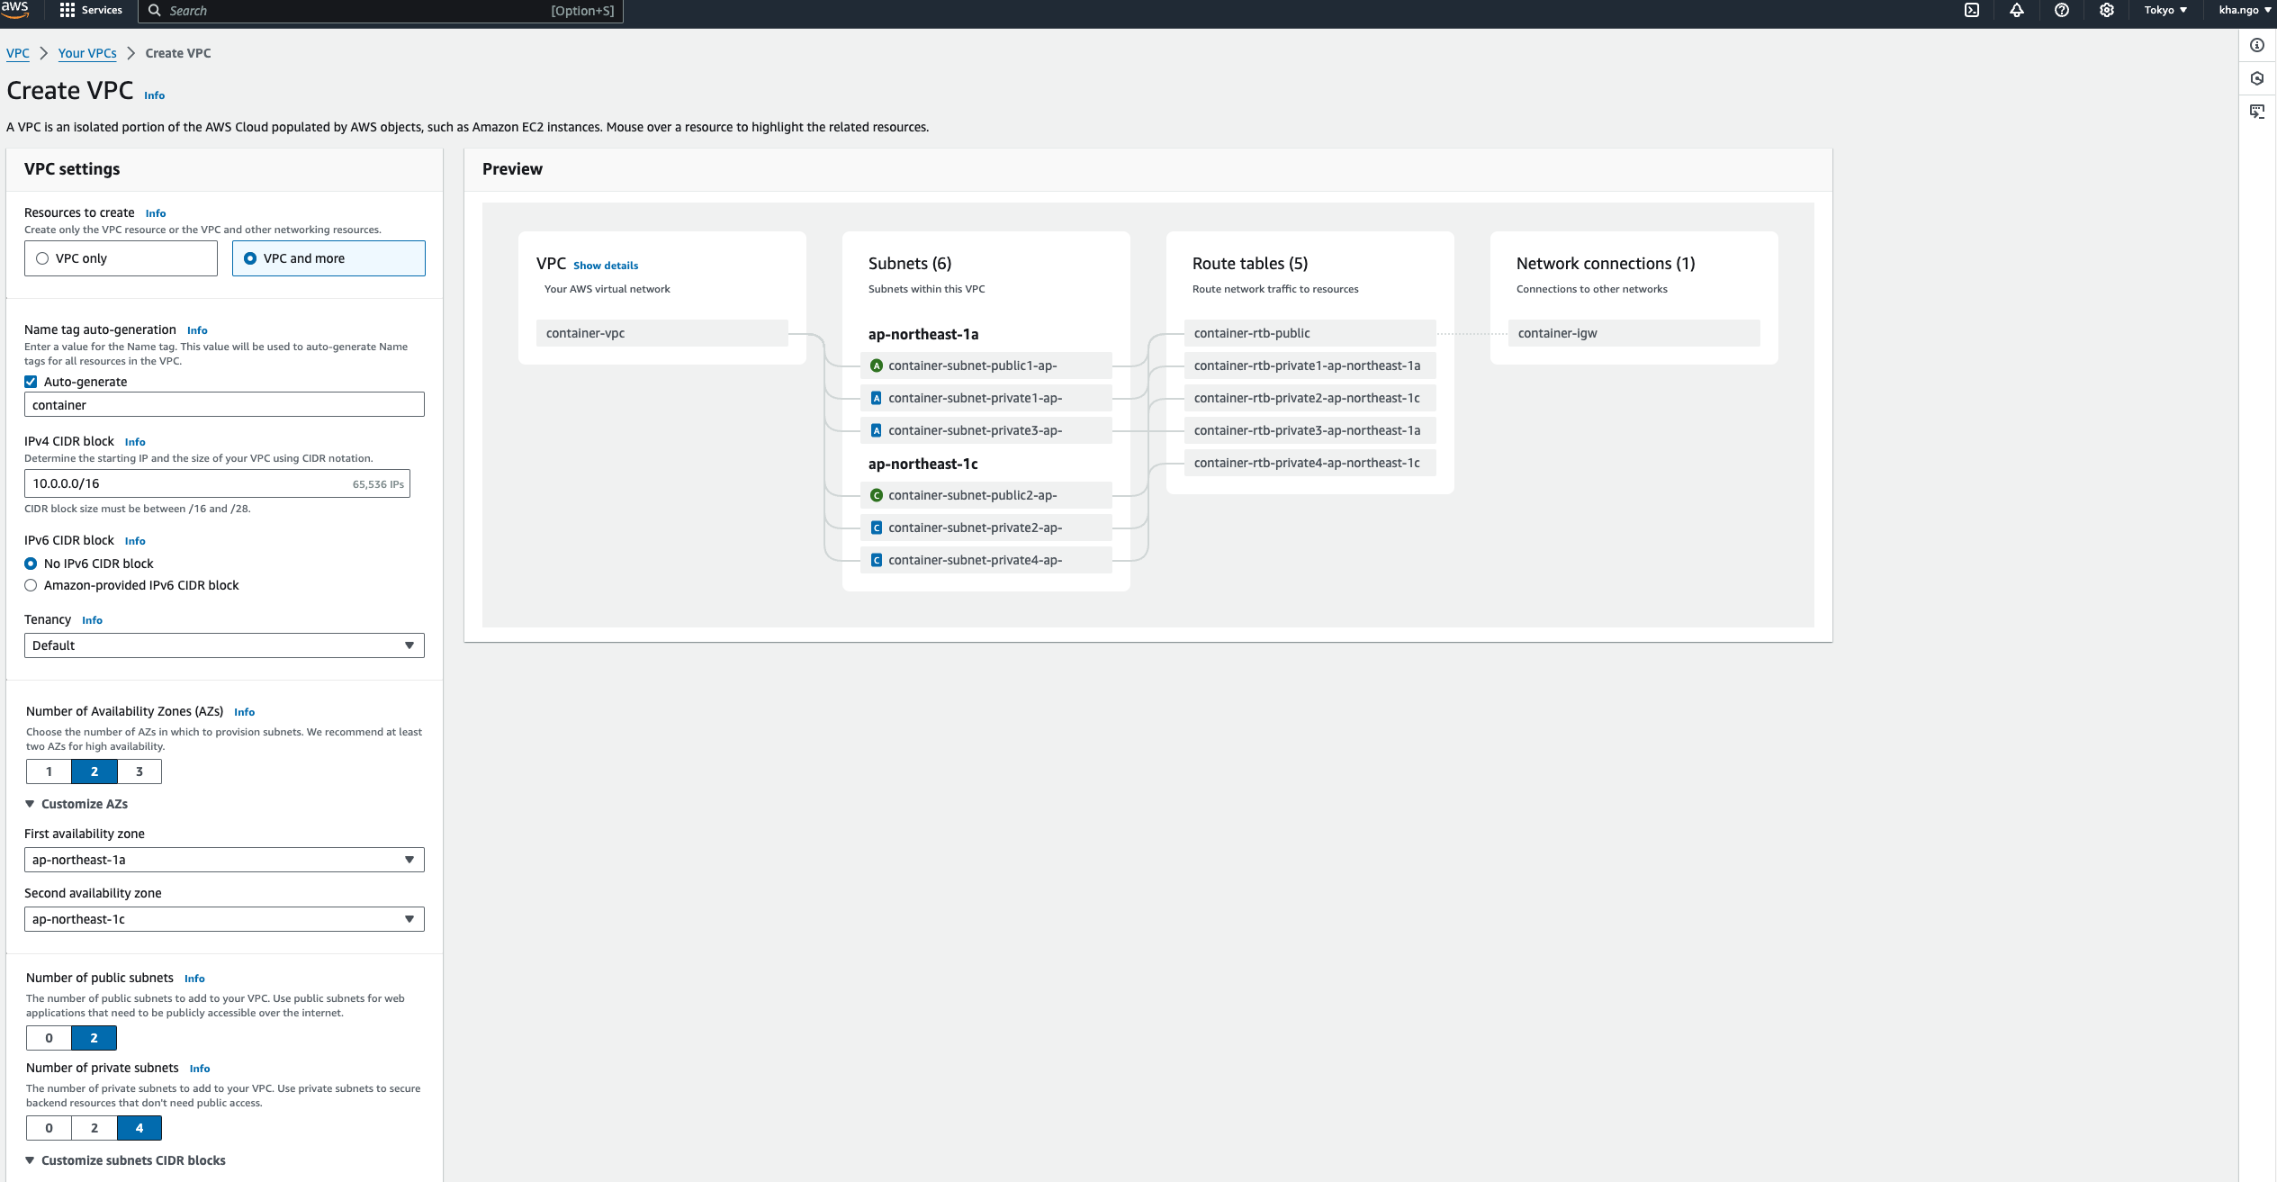Screen dimensions: 2277x1182
Task: Set number of private subnets to 4
Action: coord(139,1128)
